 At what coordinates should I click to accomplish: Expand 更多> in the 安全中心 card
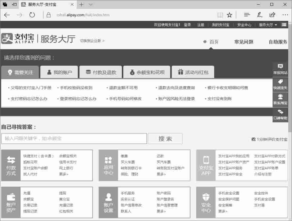click(223, 211)
